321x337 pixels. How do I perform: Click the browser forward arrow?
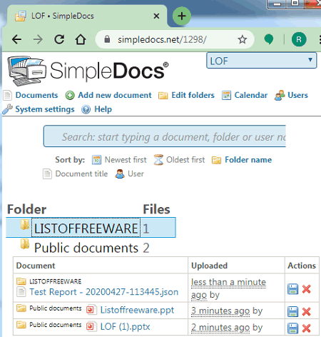pos(38,39)
